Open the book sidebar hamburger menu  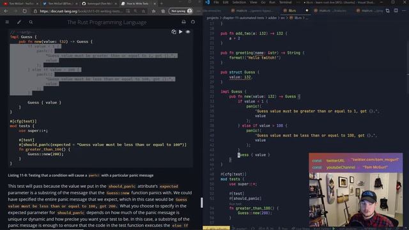[7, 22]
